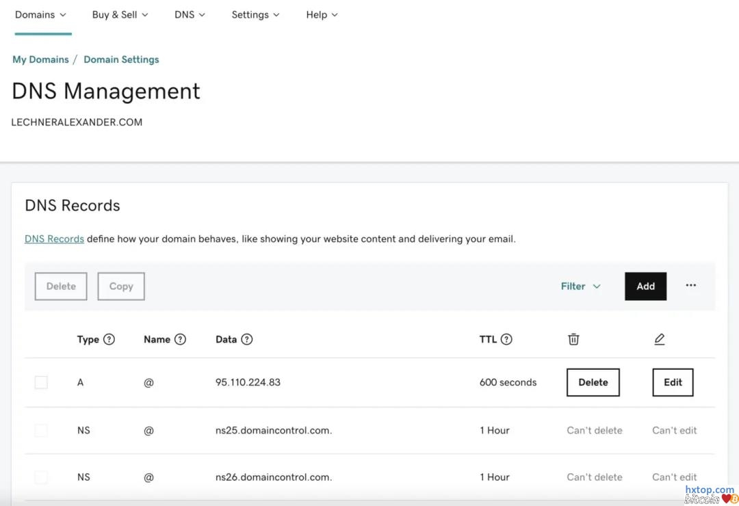
Task: Select the A record checkbox
Action: tap(41, 382)
